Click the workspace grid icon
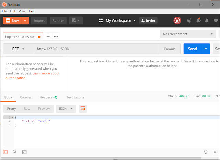This screenshot has height=160, width=220. tap(101, 21)
